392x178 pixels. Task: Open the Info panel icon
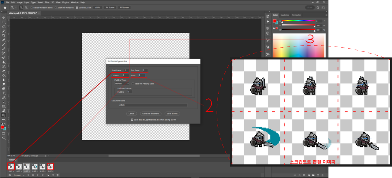click(268, 33)
